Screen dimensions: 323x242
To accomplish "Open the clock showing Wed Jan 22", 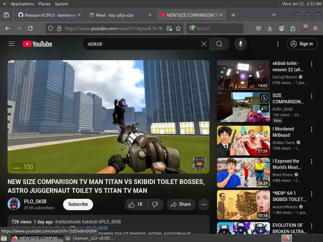I will point(302,4).
